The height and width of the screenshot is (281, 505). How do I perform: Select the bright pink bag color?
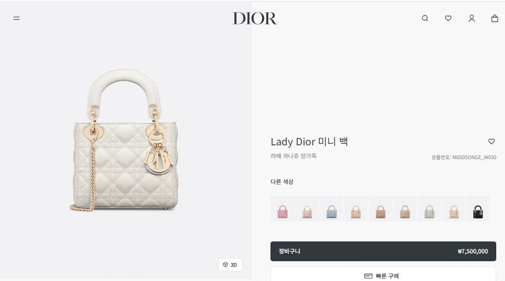[282, 209]
